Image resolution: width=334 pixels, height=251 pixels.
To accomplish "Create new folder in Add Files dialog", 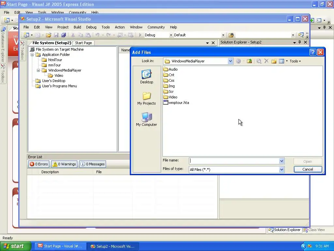I will (x=274, y=61).
